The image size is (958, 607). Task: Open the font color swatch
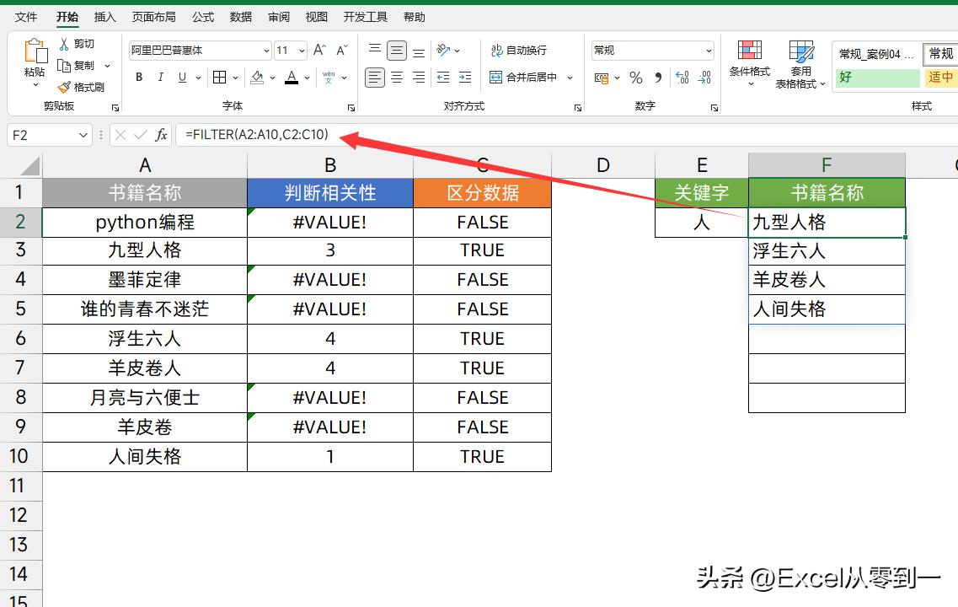pyautogui.click(x=292, y=77)
